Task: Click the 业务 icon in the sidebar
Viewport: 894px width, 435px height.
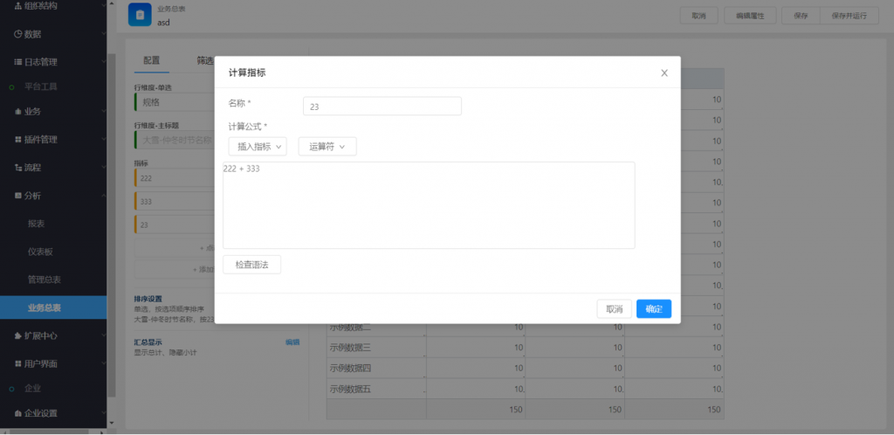Action: (x=17, y=111)
